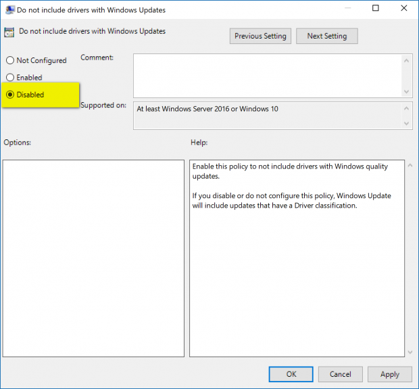Click the 'Supported on:' label

point(103,105)
